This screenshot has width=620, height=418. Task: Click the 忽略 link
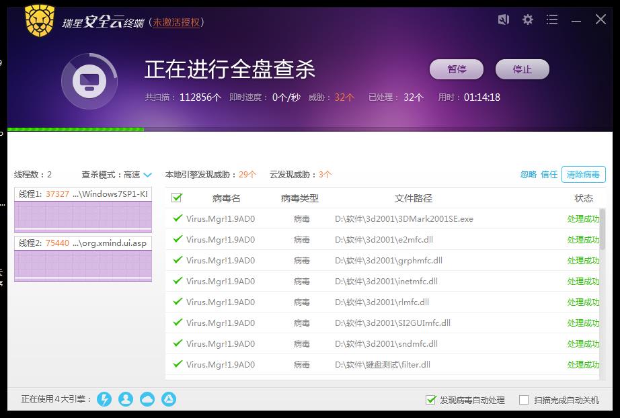pyautogui.click(x=529, y=175)
